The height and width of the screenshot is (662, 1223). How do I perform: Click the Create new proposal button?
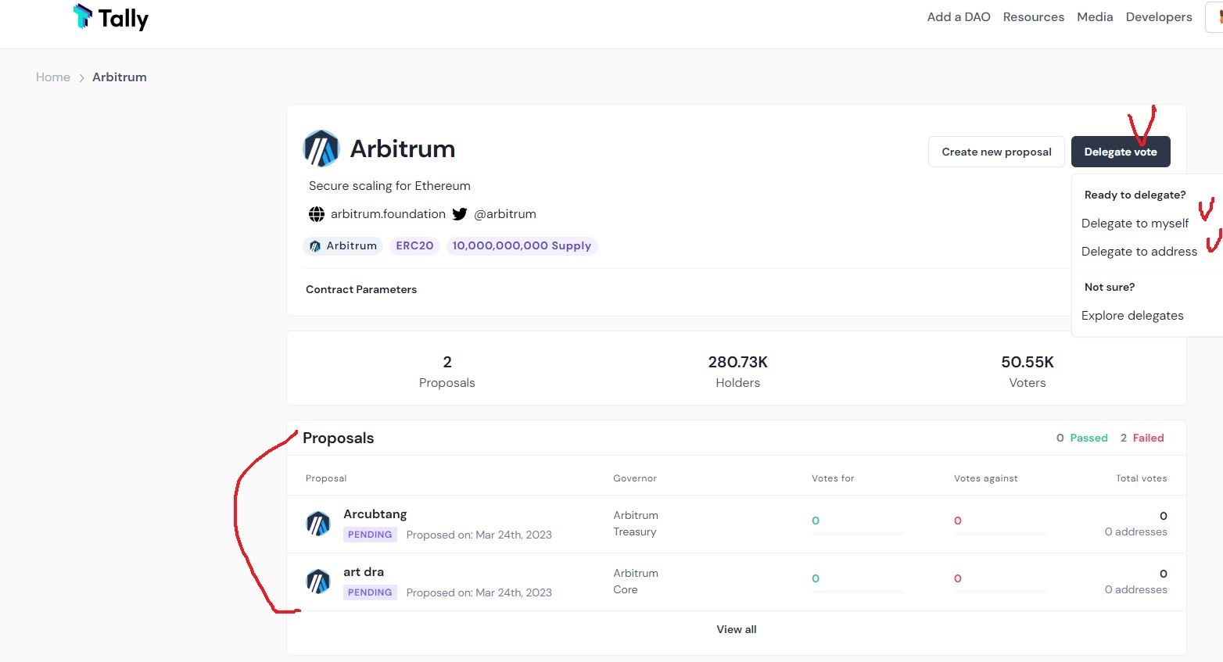(x=996, y=152)
